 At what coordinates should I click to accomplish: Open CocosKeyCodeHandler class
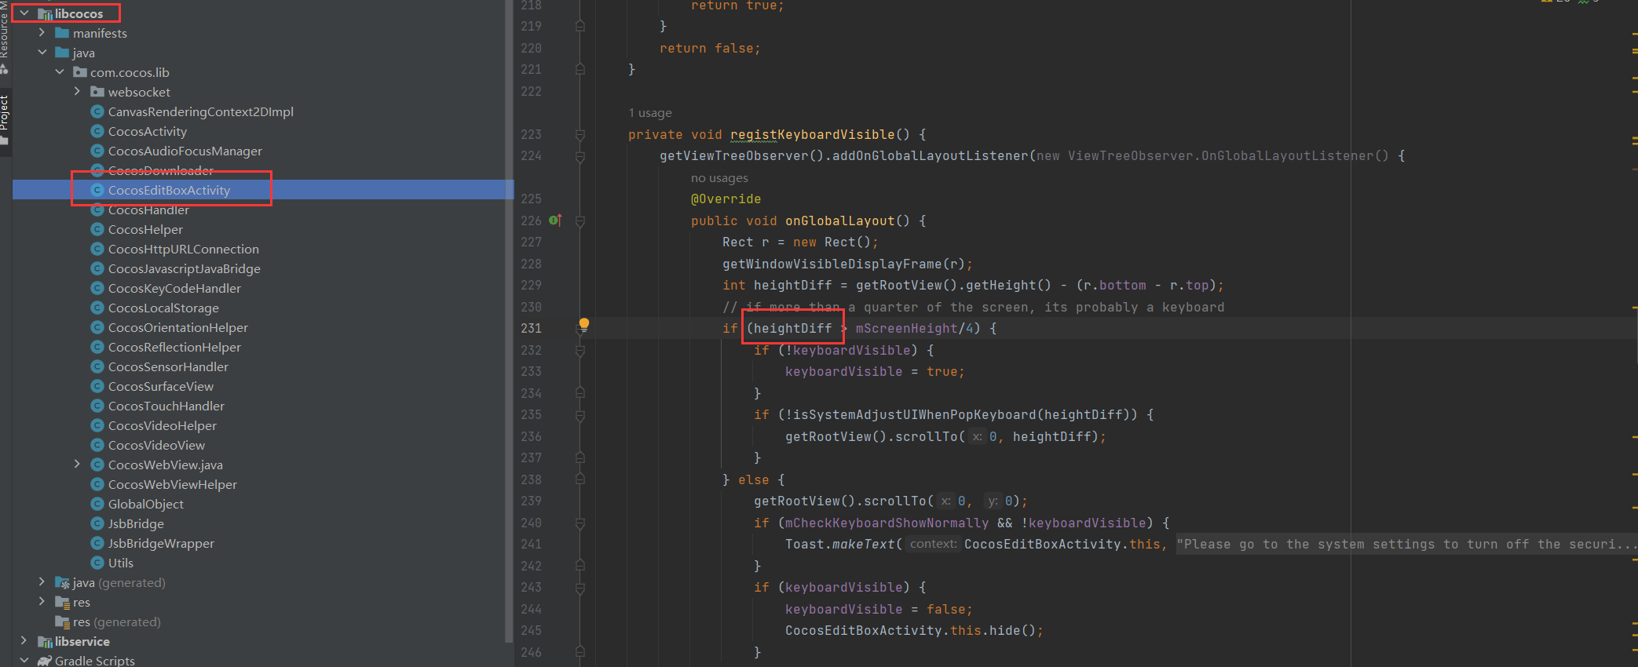pyautogui.click(x=174, y=288)
